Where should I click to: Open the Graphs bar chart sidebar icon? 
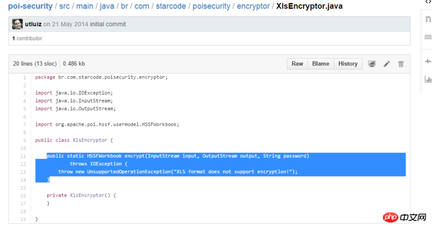(x=428, y=79)
